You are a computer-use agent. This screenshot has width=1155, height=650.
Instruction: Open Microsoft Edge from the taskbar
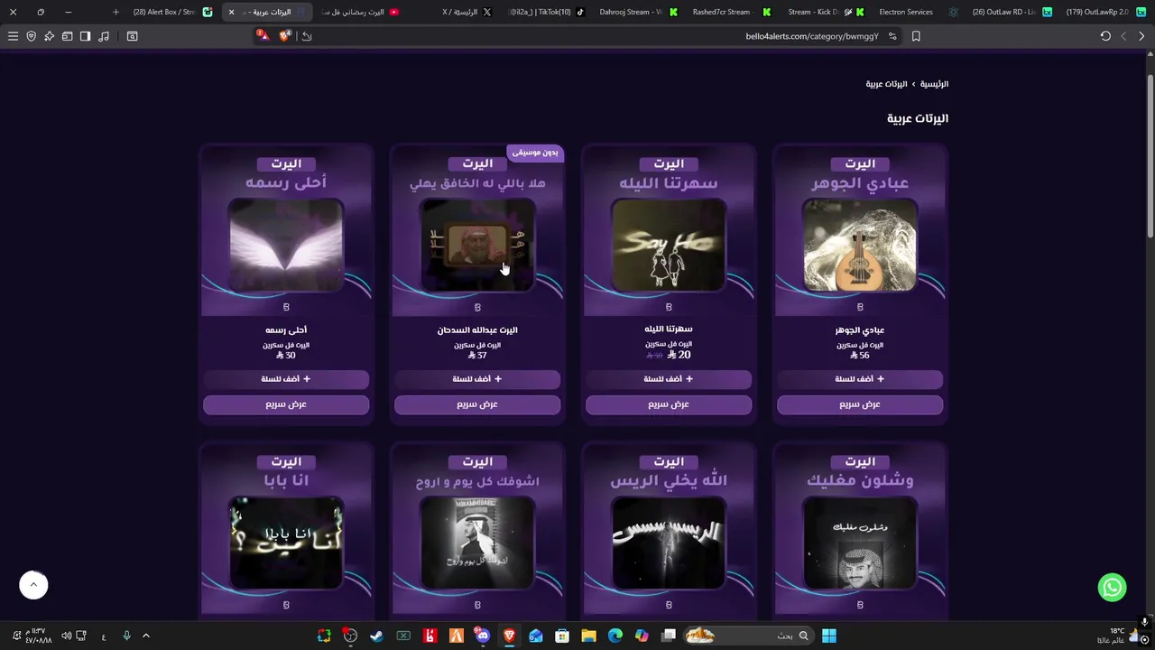[x=615, y=636]
